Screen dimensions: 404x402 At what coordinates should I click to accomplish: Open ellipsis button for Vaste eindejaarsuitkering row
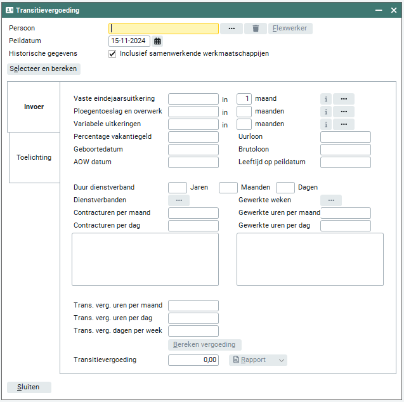(x=344, y=99)
